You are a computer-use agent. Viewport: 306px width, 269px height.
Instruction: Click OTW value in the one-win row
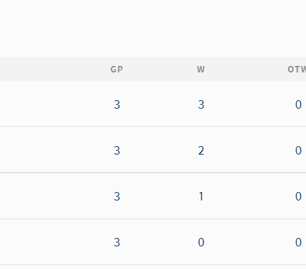click(x=298, y=197)
